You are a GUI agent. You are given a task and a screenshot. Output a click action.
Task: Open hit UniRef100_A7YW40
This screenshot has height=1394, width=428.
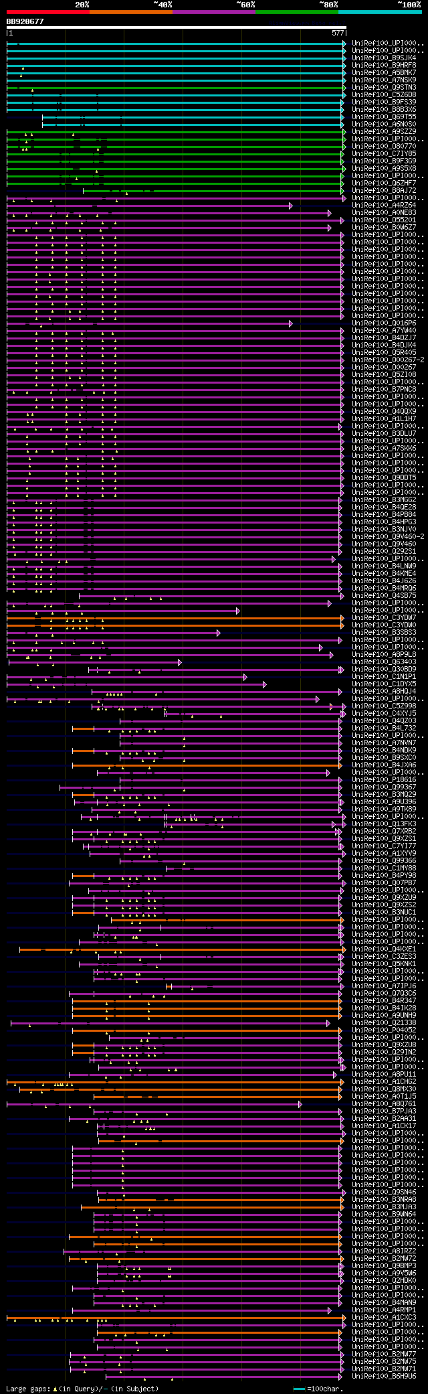point(384,330)
